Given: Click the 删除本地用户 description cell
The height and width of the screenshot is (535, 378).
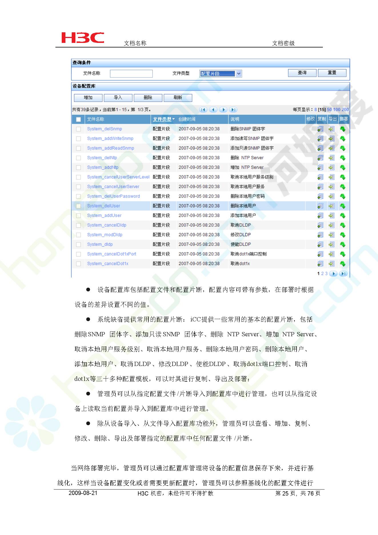Looking at the screenshot, I should (x=243, y=206).
